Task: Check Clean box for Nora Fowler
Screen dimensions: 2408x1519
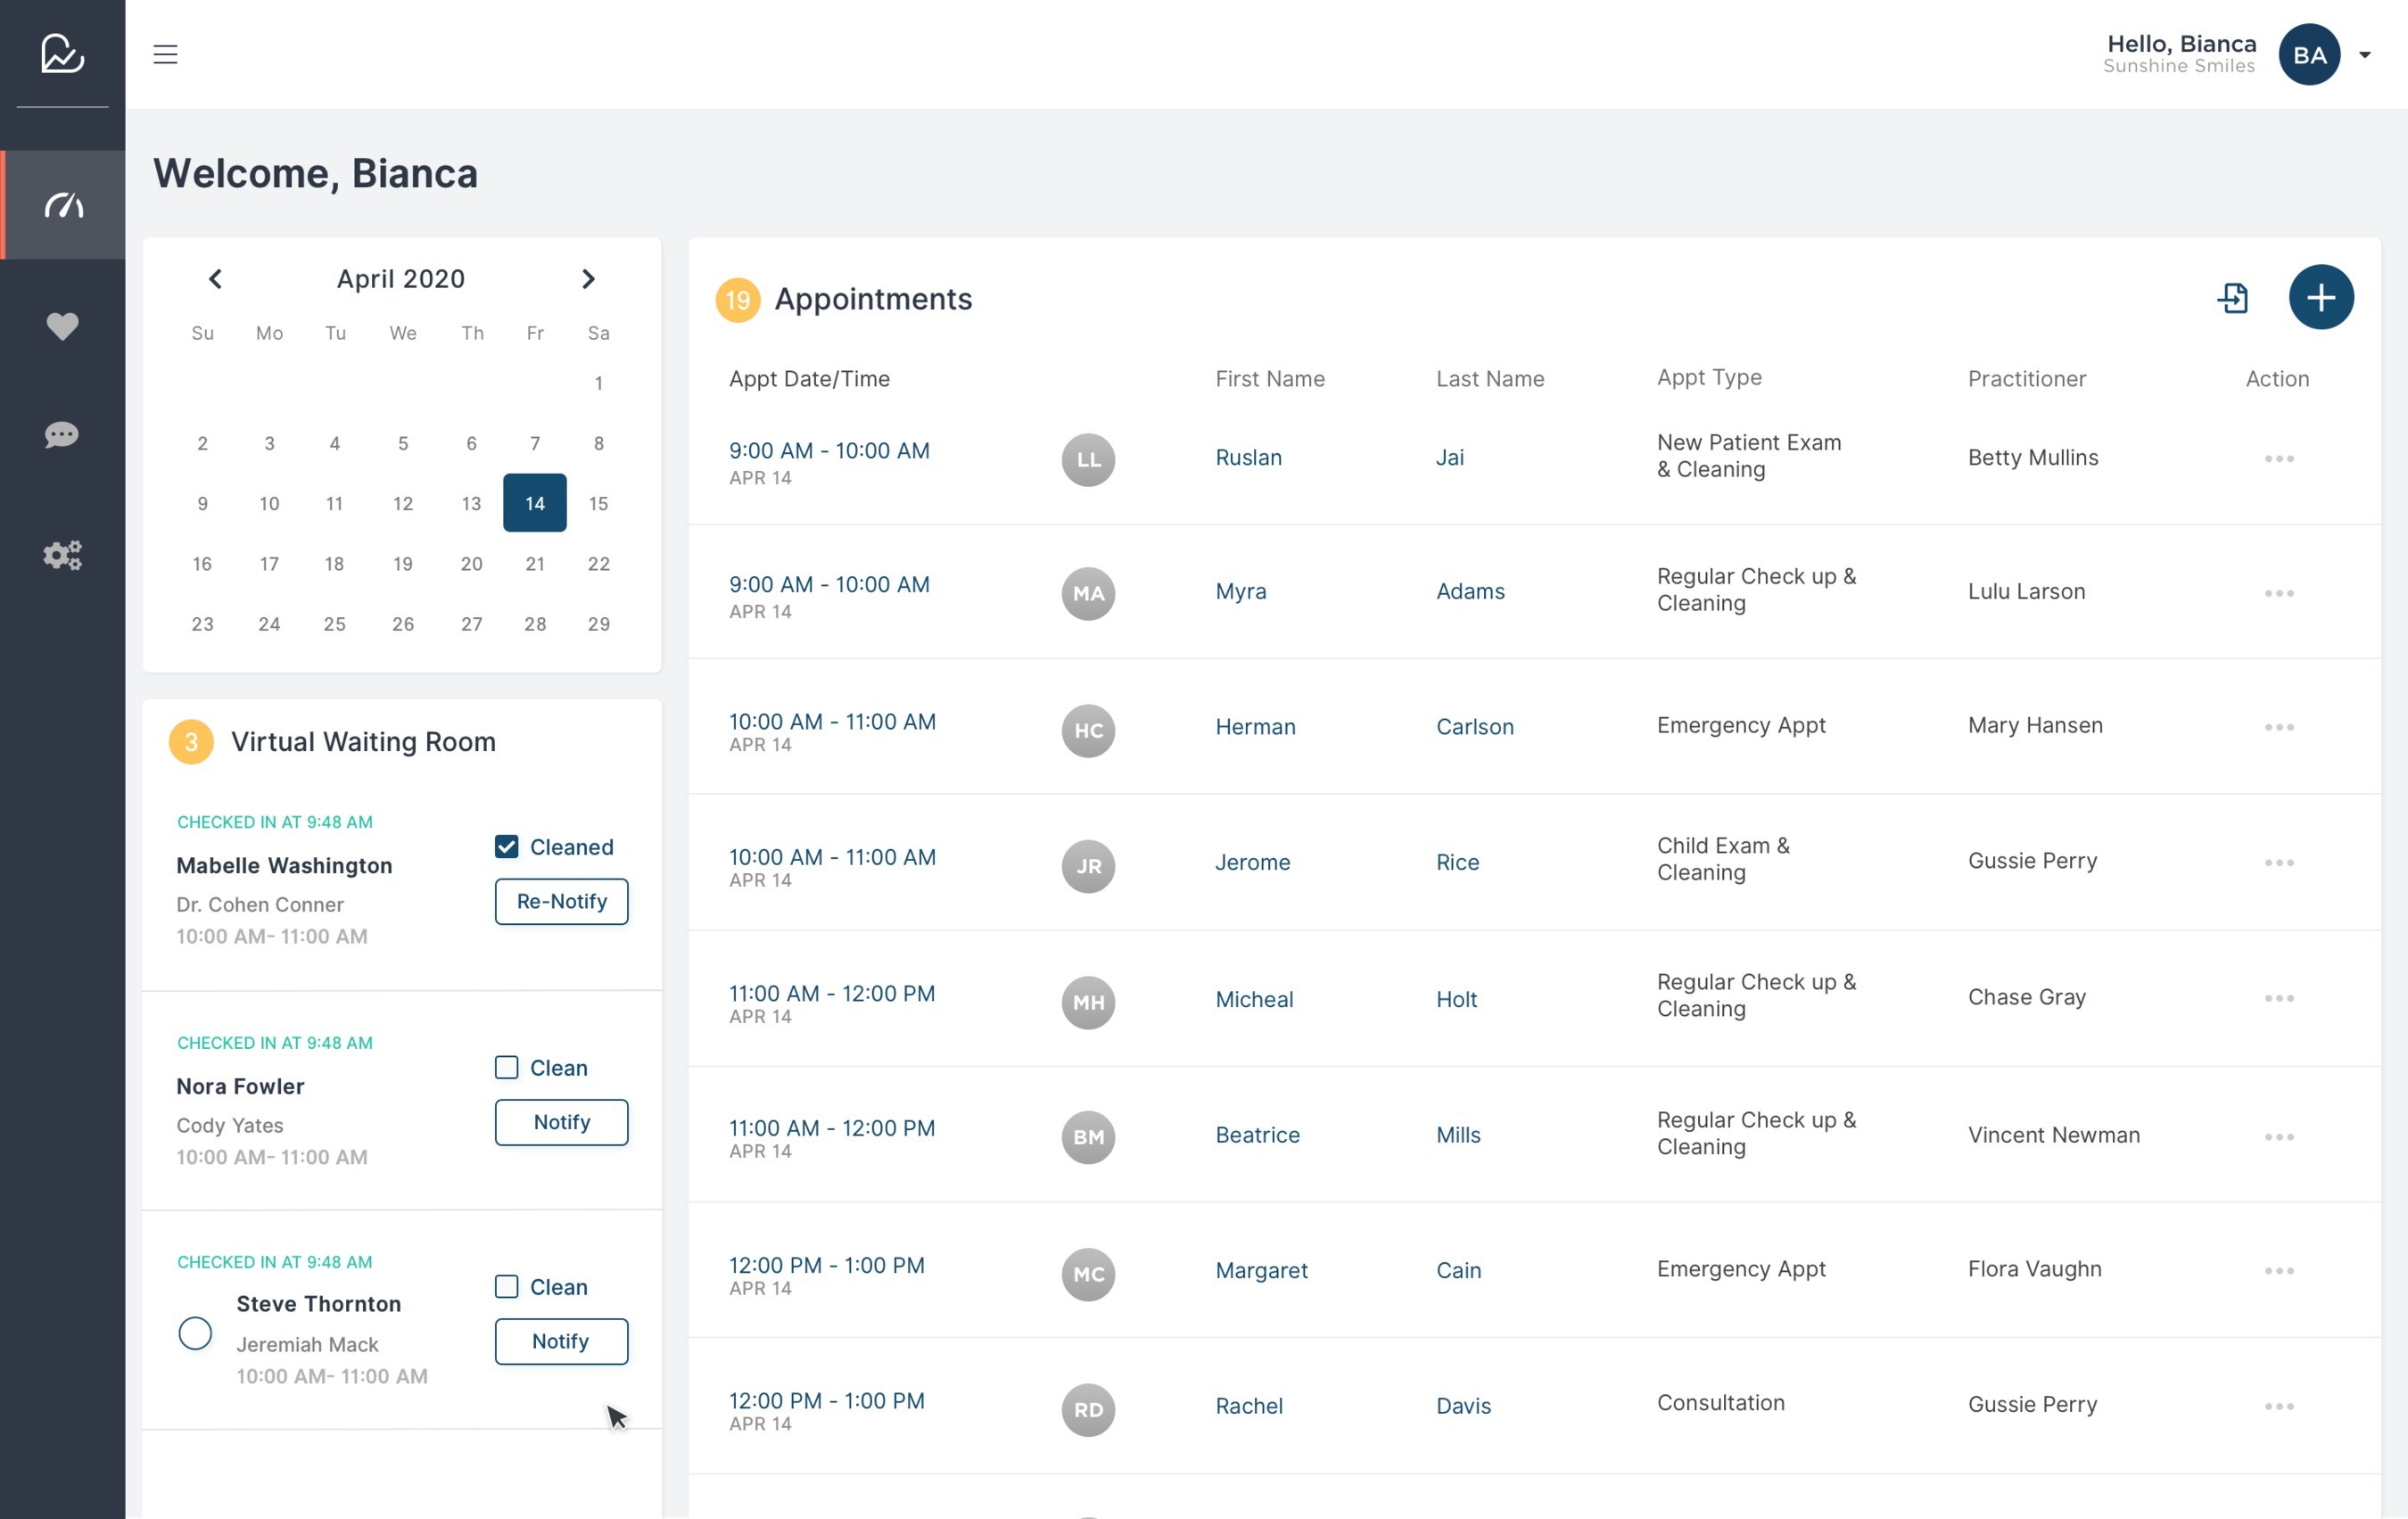Action: point(507,1067)
